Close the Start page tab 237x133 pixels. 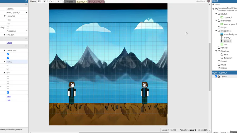(75, 2)
